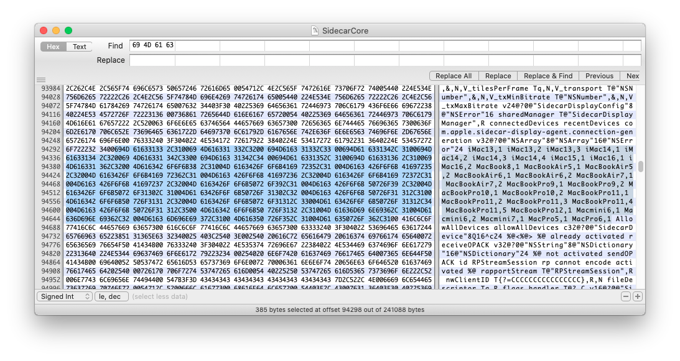Click the Replace All button

pyautogui.click(x=454, y=76)
